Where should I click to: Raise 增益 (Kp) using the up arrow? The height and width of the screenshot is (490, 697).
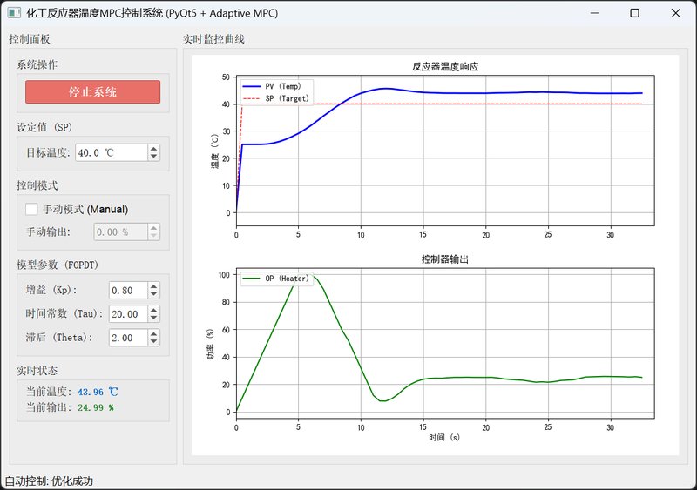[154, 286]
